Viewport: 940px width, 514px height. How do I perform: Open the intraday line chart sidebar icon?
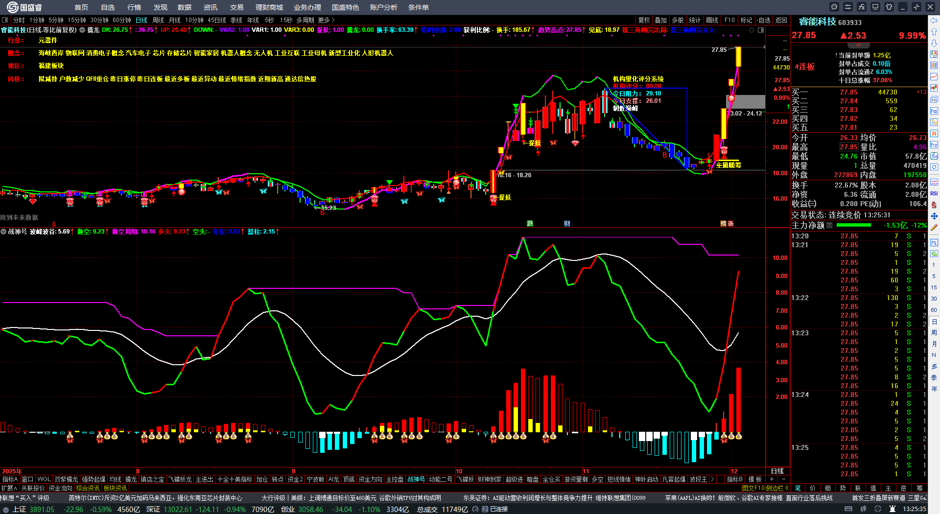(x=934, y=77)
